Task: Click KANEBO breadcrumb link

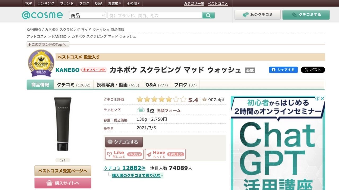Action: (59, 36)
